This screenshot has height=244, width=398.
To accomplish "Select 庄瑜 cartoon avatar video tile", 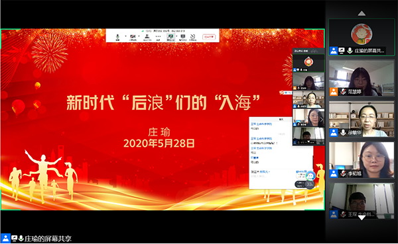I will 362,37.
